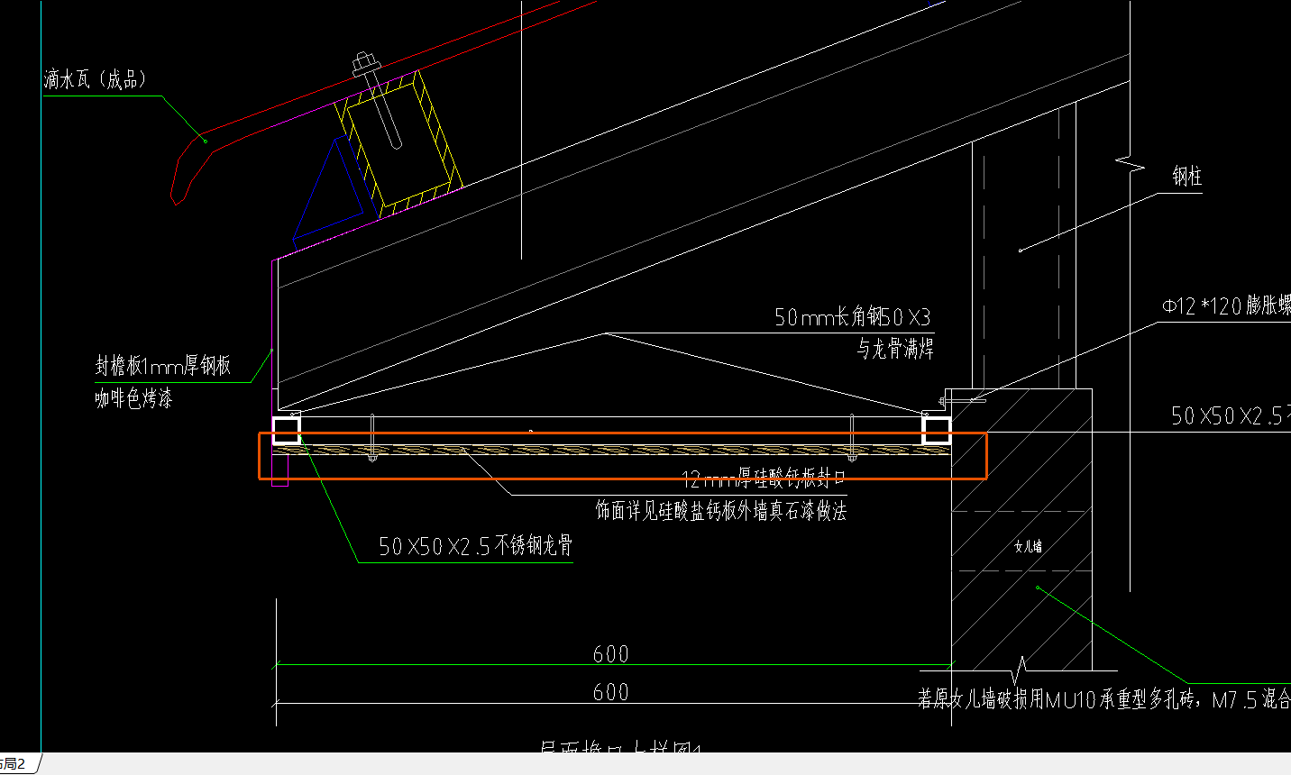Select the 滴水瓦（成品） annotation text

click(x=95, y=80)
